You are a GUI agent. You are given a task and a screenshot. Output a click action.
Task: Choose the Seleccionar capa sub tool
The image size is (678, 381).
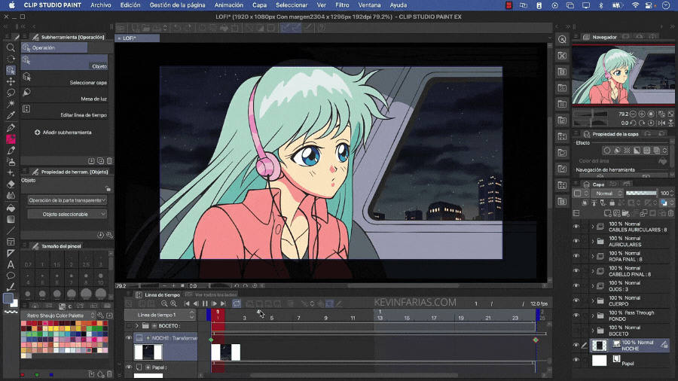[x=65, y=78]
